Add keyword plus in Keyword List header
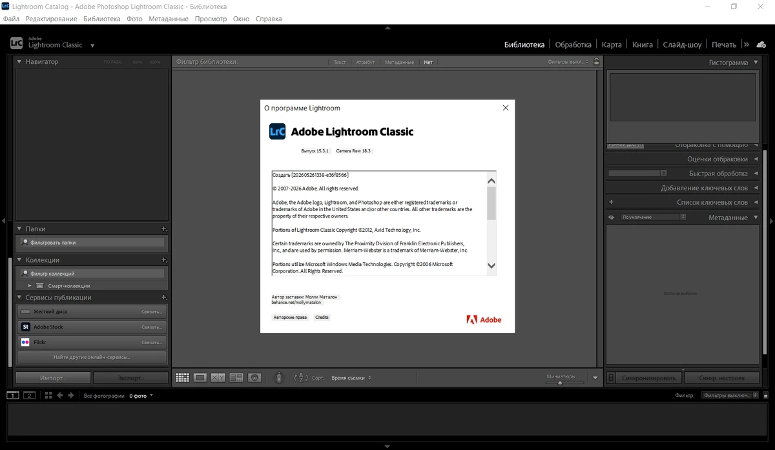Image resolution: width=775 pixels, height=450 pixels. 611,202
